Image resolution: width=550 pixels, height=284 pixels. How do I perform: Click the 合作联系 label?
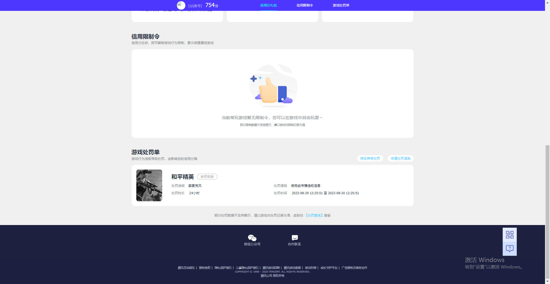(294, 244)
